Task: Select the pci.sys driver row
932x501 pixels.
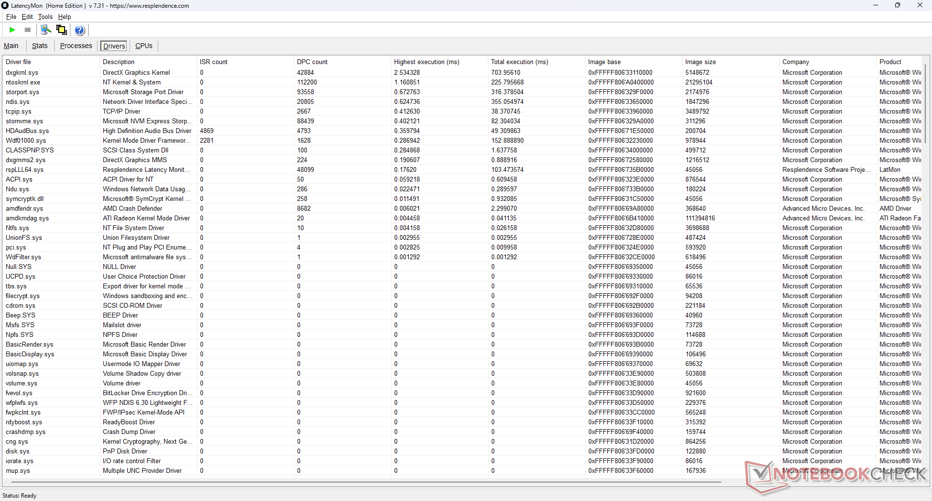Action: (462, 247)
